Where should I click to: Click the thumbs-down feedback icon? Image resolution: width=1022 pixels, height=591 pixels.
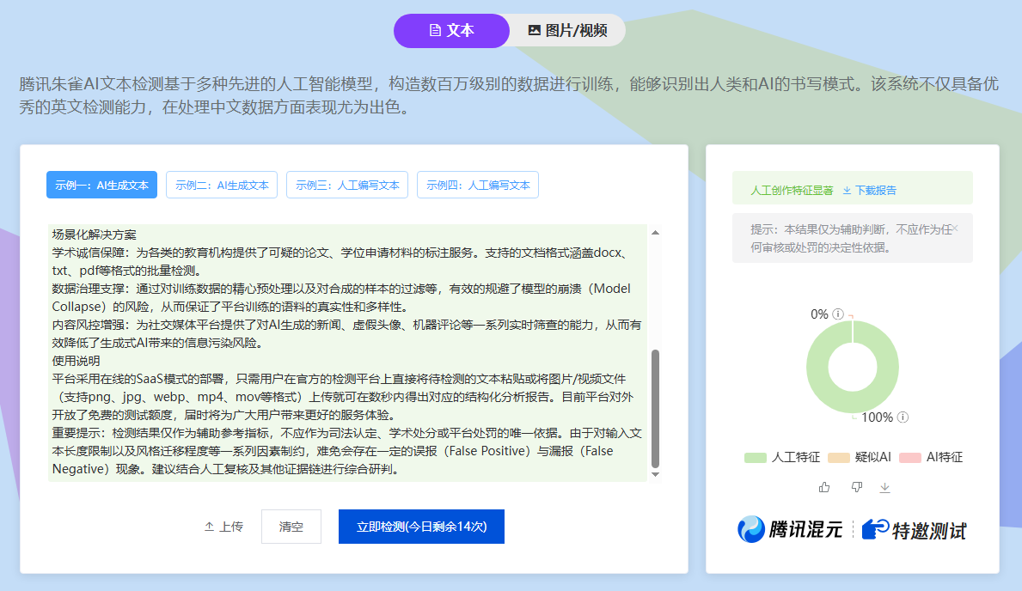tap(855, 487)
